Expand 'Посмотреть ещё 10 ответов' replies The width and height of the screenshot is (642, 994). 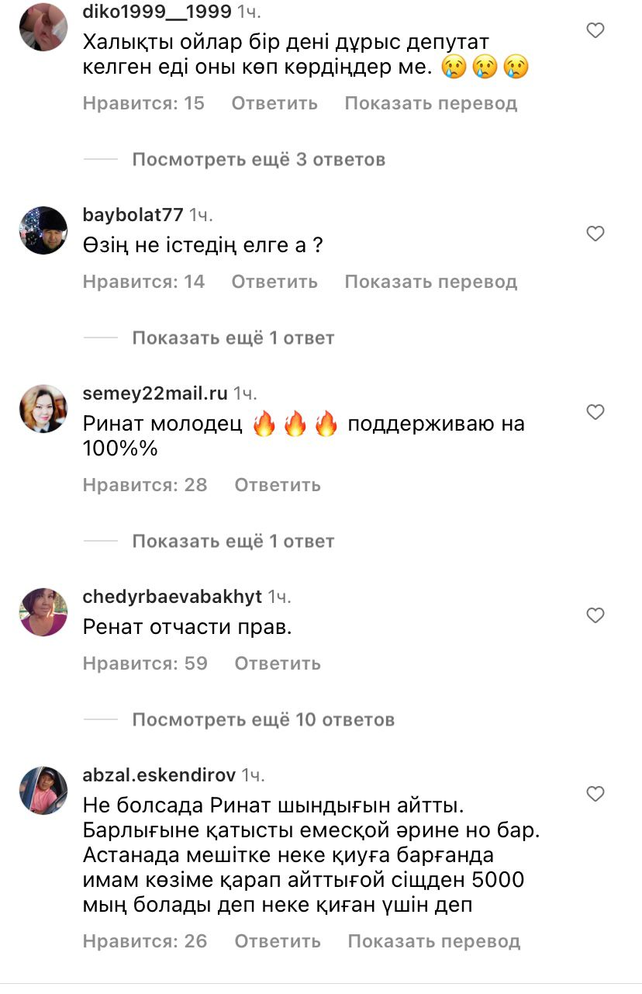(264, 719)
